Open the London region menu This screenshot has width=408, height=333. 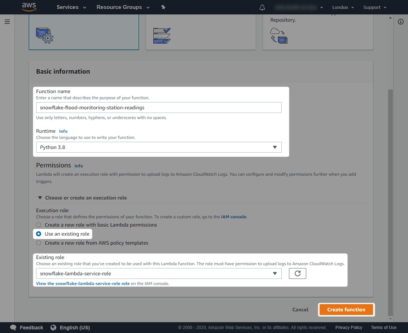pyautogui.click(x=343, y=7)
